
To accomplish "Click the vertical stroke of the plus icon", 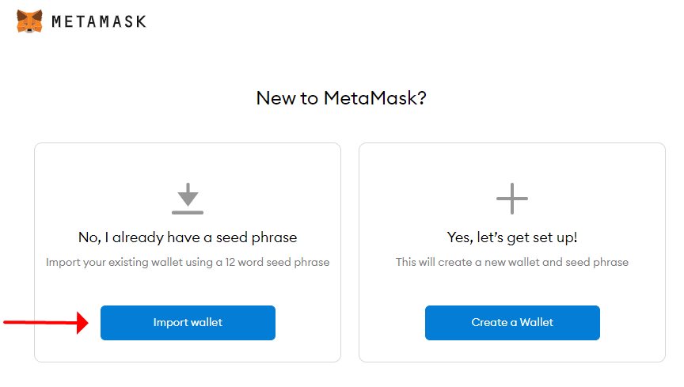I will [x=512, y=199].
